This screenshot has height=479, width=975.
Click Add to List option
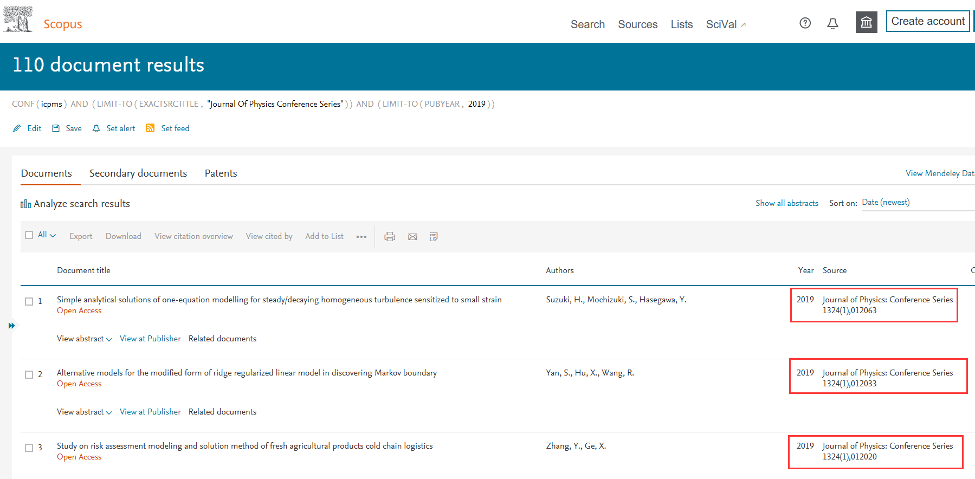point(324,236)
